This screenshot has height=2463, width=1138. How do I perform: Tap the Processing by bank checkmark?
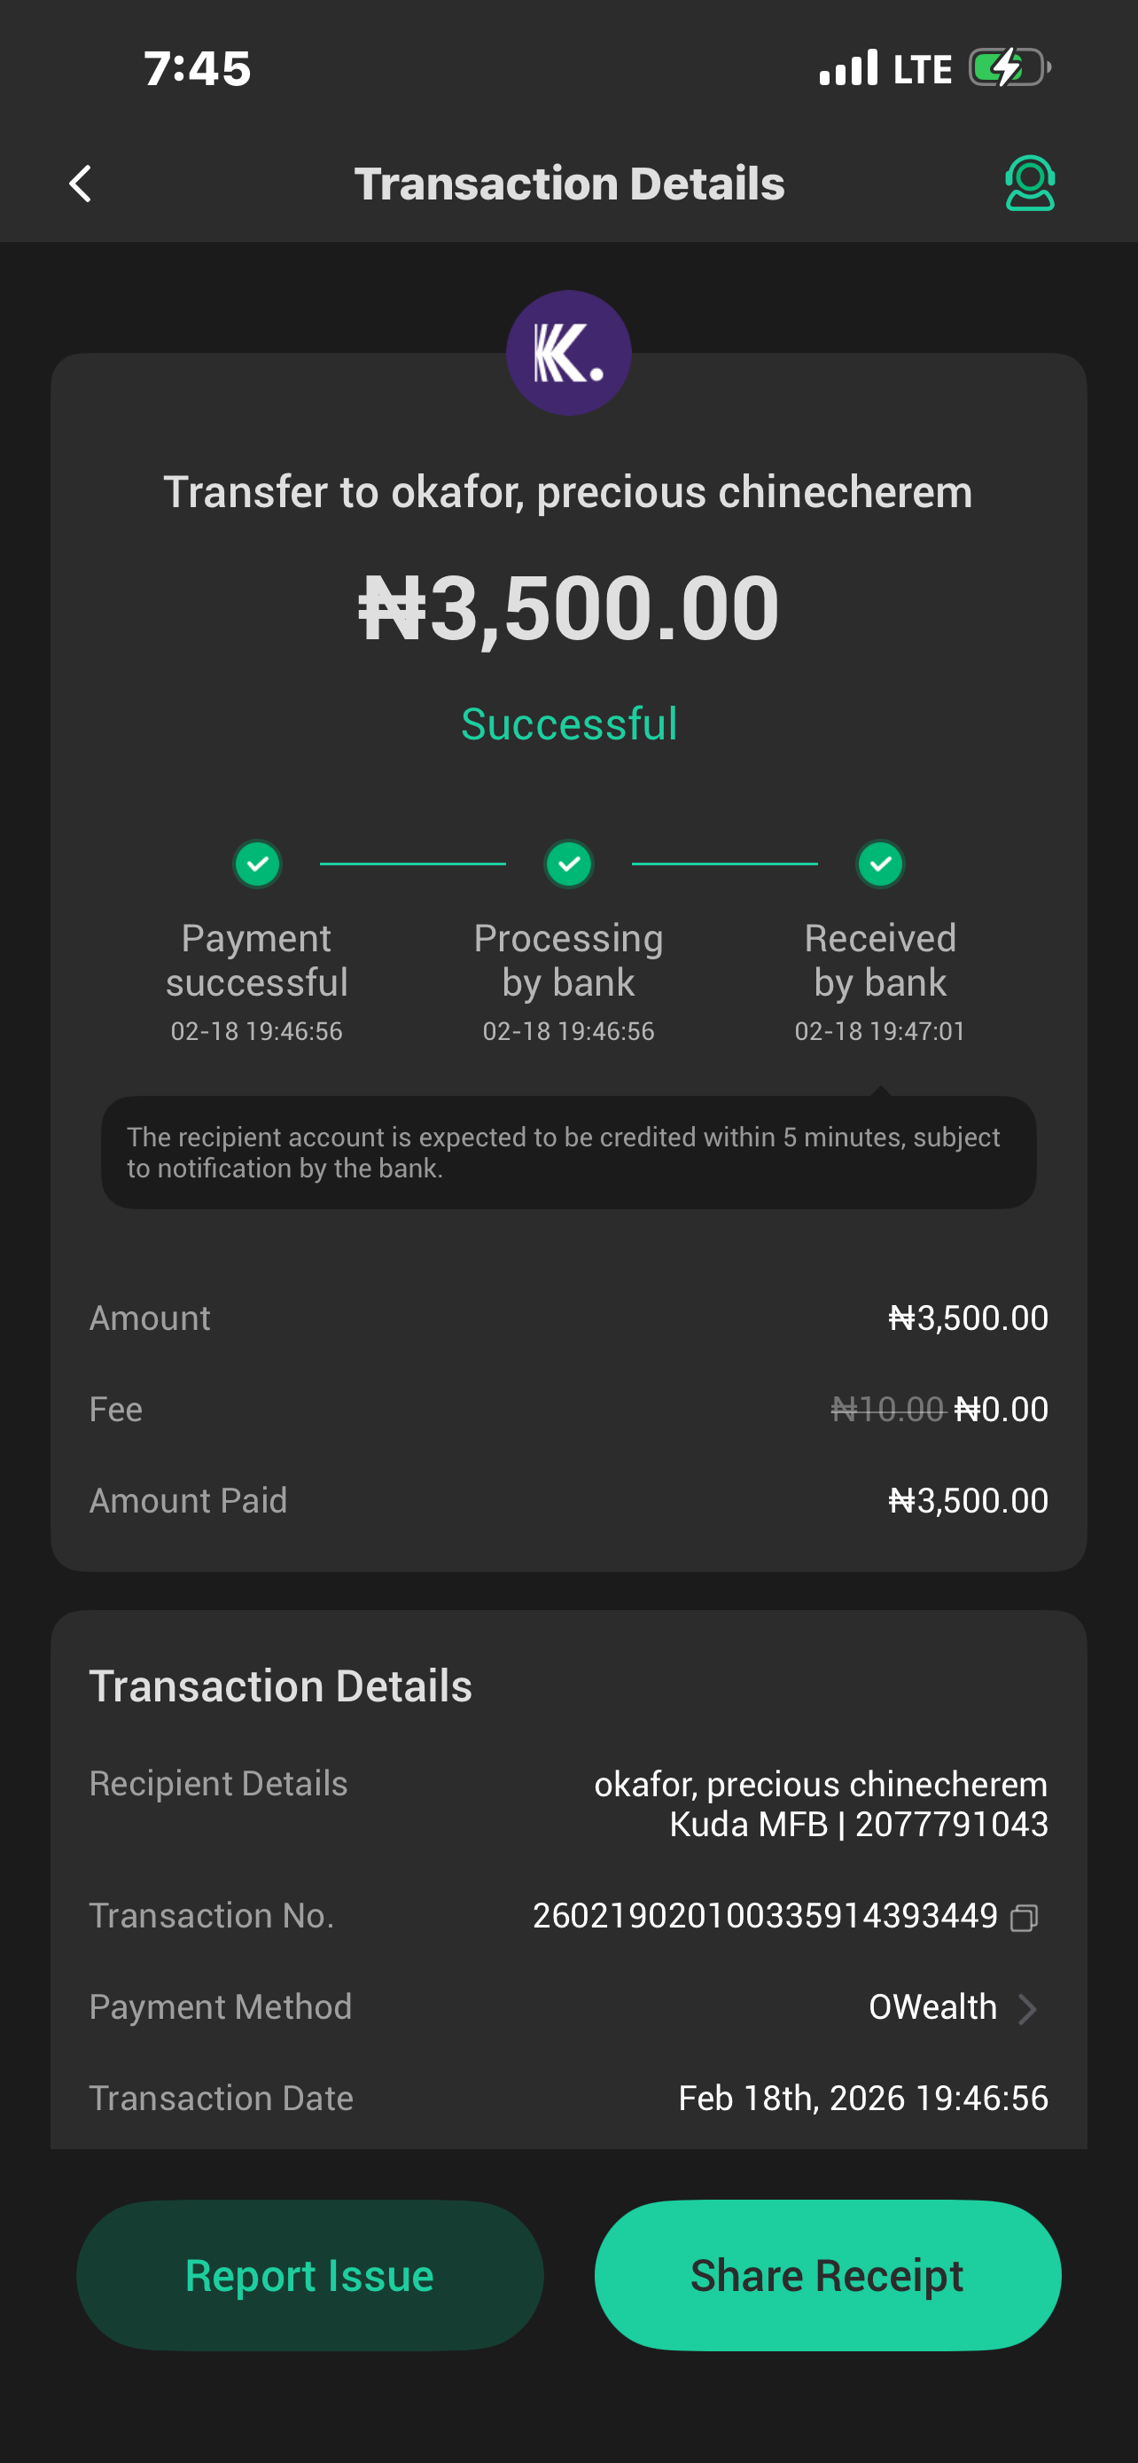568,864
